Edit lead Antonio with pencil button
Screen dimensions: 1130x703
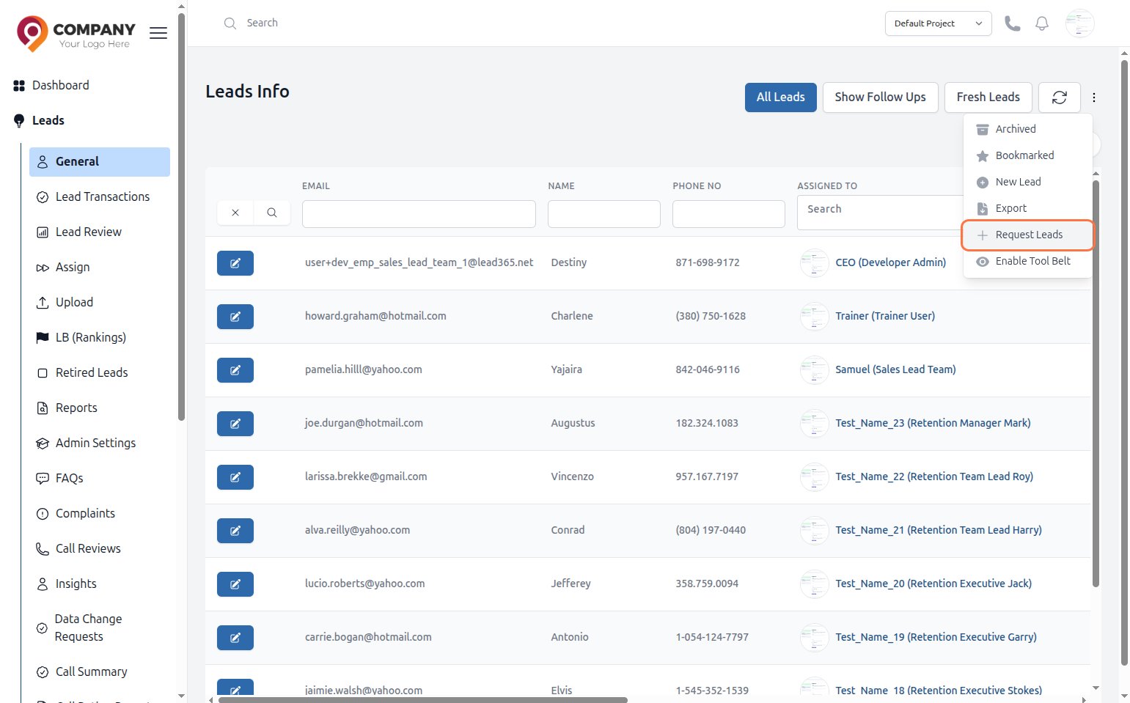[x=235, y=638]
